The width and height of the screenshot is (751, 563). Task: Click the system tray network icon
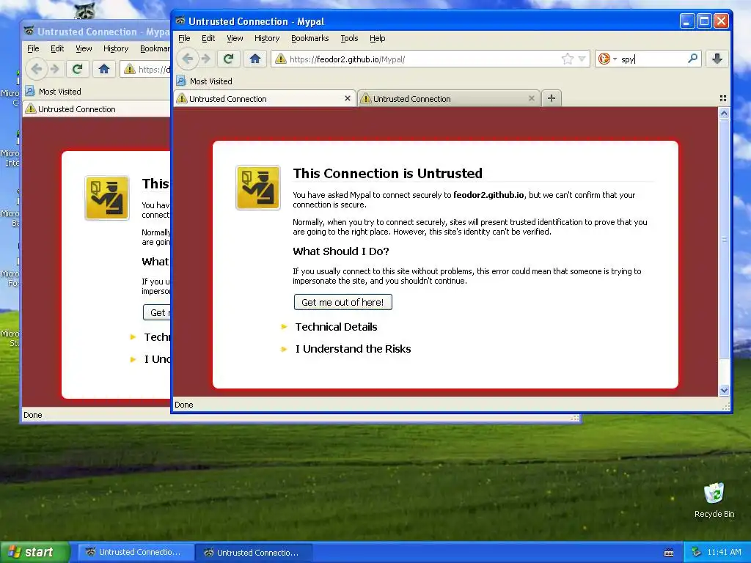click(x=696, y=552)
